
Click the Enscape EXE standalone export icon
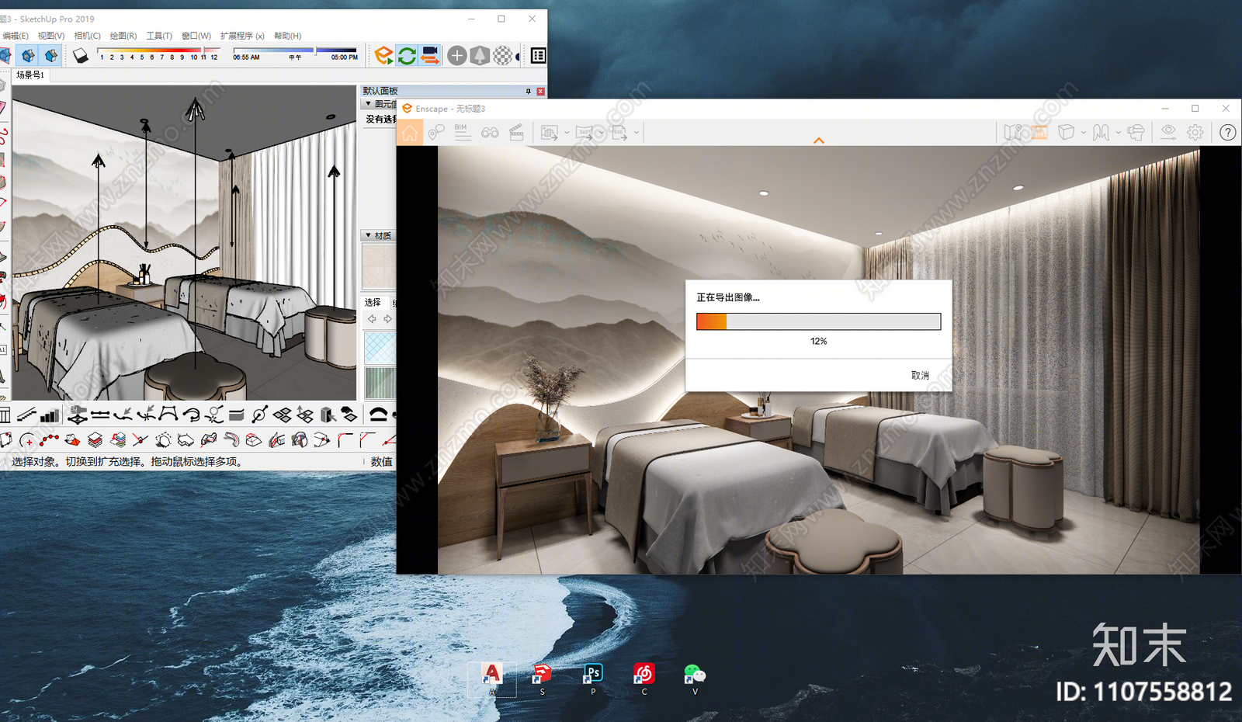(x=619, y=133)
